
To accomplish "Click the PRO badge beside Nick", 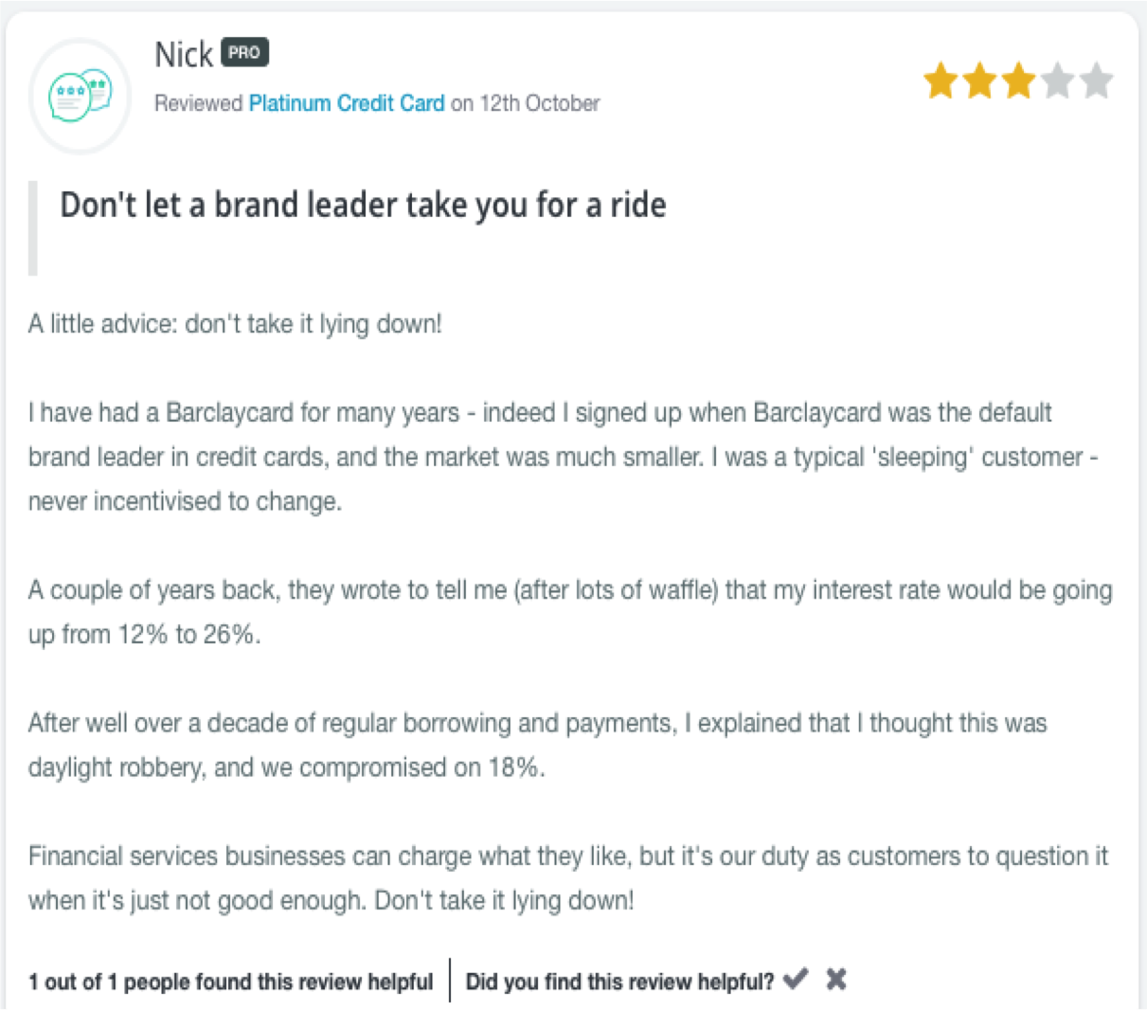I will coord(245,52).
